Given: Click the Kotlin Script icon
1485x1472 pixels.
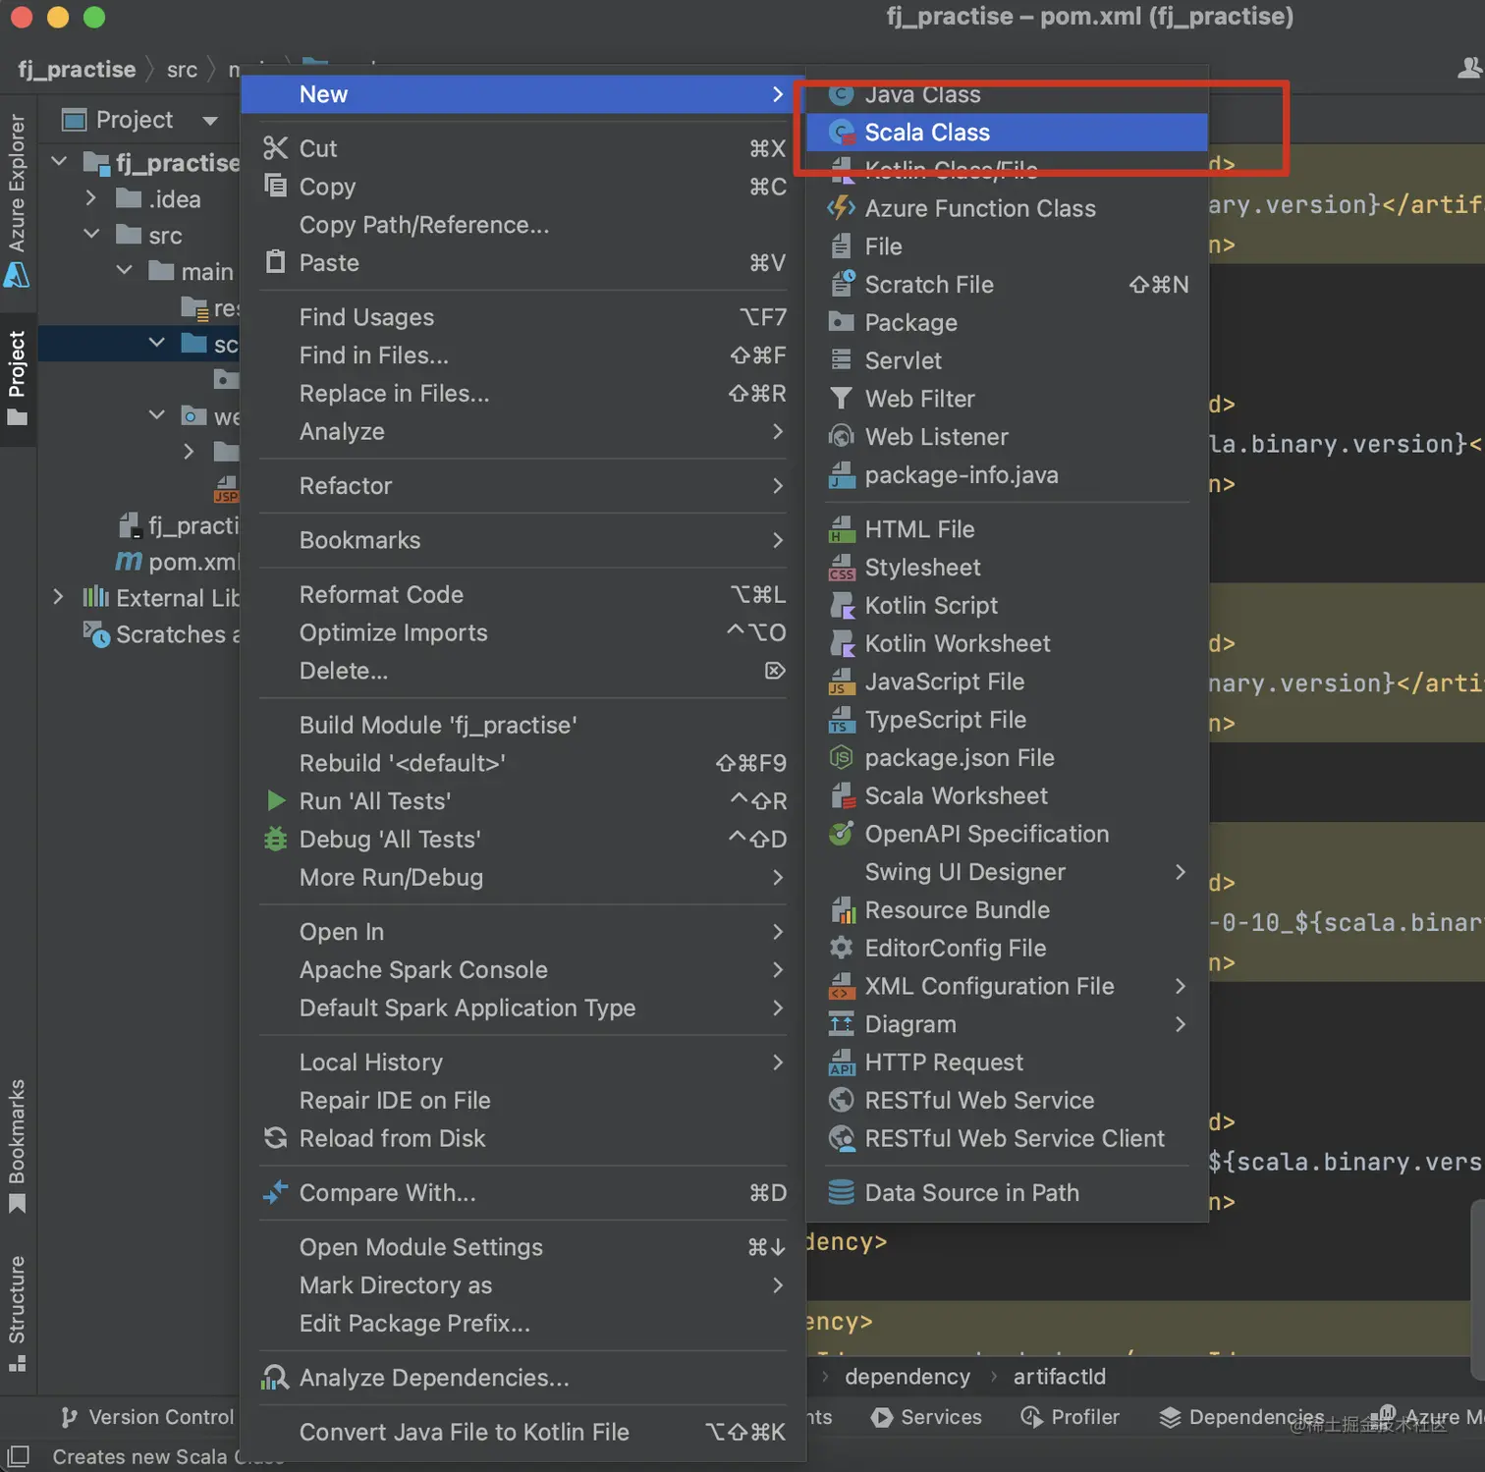Looking at the screenshot, I should [x=842, y=606].
